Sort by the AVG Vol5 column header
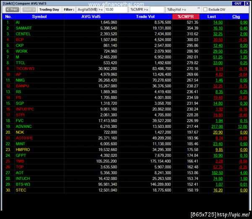 tap(91, 16)
